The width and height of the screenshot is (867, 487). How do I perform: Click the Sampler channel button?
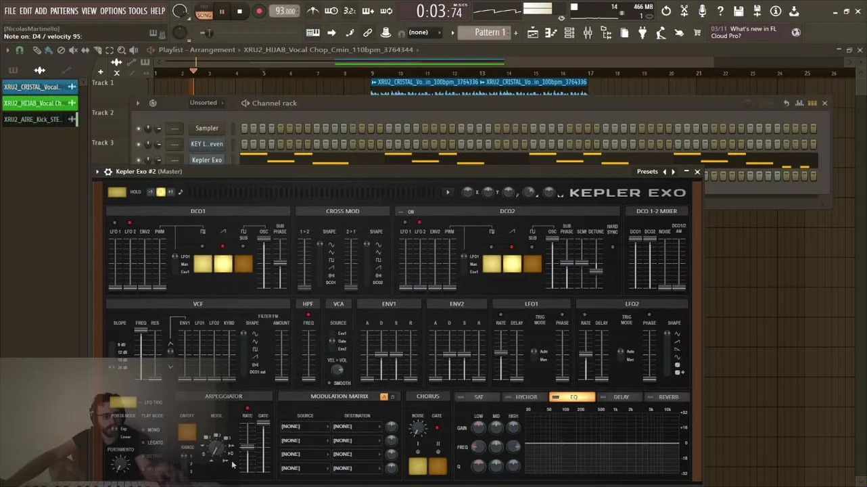[x=206, y=128]
